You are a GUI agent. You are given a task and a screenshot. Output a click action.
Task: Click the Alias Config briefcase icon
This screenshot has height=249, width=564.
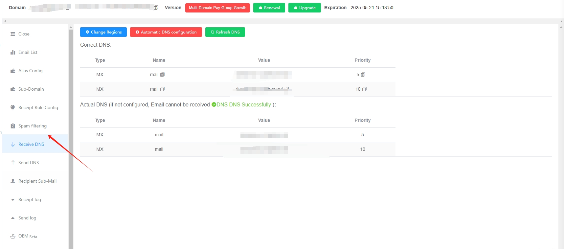point(13,71)
